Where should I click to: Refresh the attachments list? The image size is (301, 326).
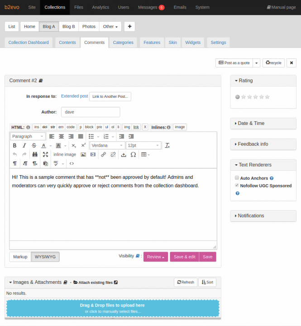(186, 282)
